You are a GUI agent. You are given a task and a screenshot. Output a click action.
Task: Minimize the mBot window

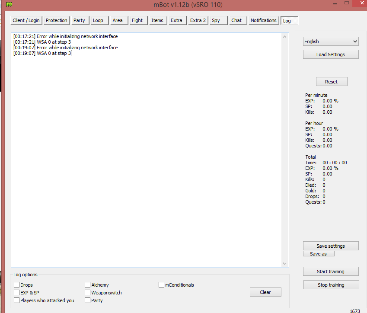335,4
